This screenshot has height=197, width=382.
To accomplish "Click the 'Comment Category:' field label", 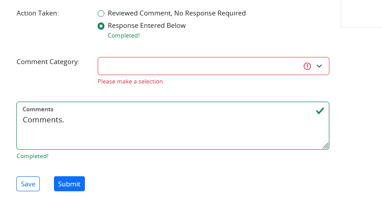I will click(48, 62).
